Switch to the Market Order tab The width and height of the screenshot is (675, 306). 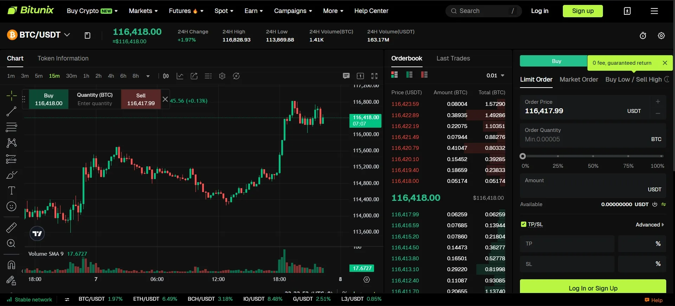[x=579, y=79]
